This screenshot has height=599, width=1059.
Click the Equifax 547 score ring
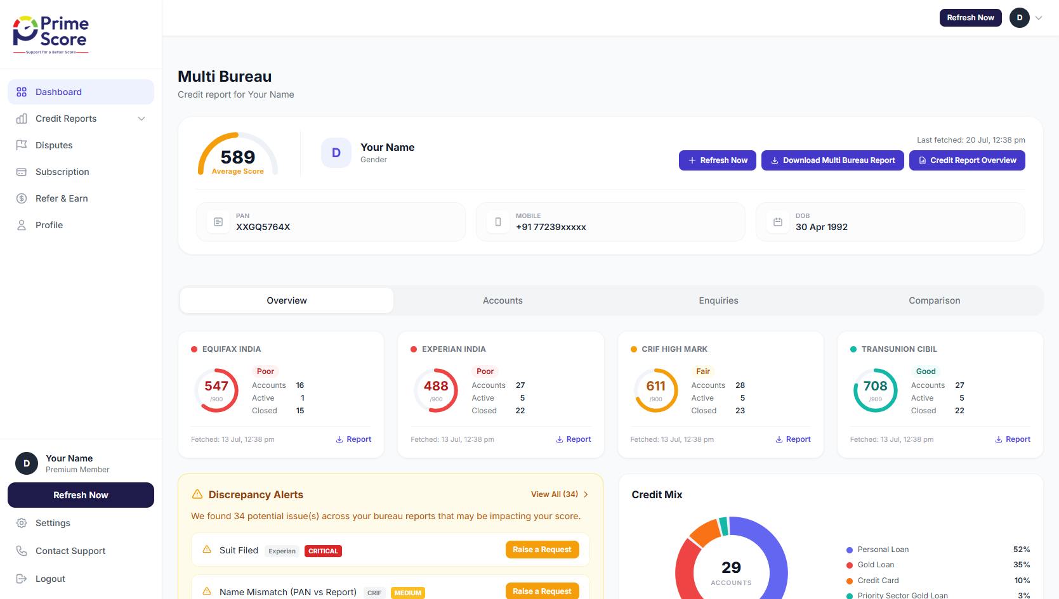pos(216,390)
